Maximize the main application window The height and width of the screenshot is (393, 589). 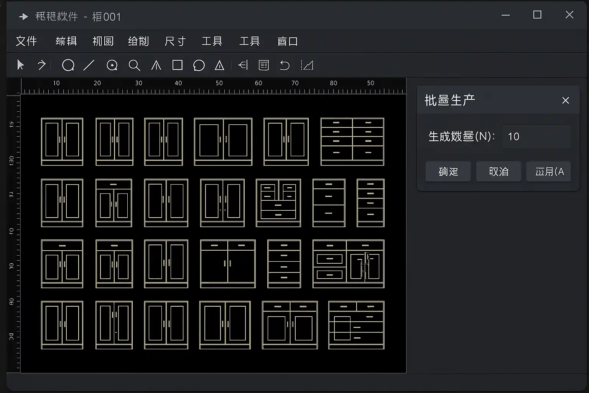coord(537,15)
